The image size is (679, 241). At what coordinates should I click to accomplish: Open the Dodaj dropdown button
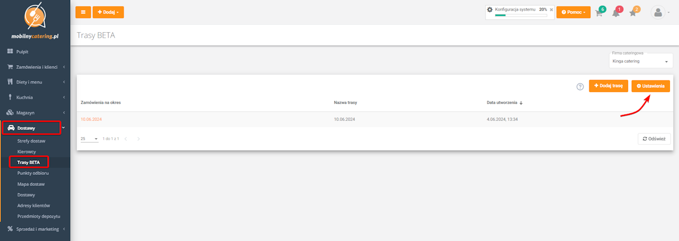pos(108,12)
